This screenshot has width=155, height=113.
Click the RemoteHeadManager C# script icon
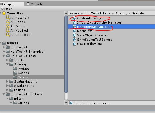click(x=75, y=27)
